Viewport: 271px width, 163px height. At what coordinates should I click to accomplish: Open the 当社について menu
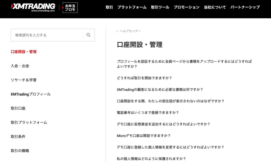(215, 7)
